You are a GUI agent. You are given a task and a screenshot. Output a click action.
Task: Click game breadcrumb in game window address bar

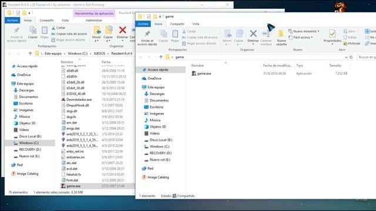click(x=179, y=57)
